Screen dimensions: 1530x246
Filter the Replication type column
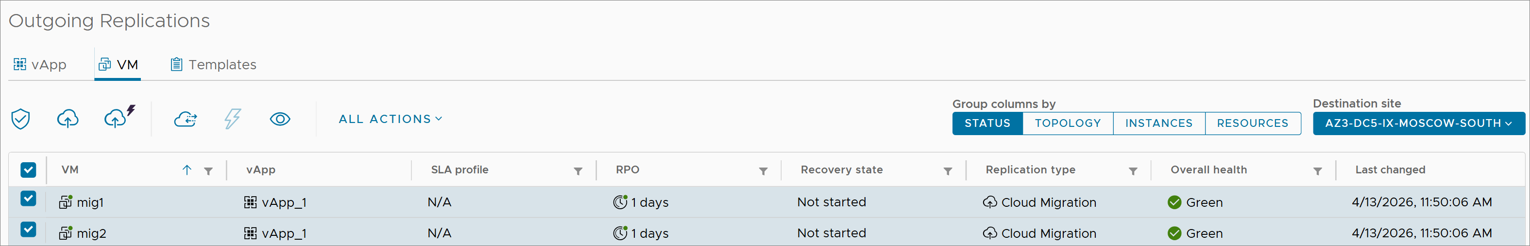pyautogui.click(x=1133, y=171)
